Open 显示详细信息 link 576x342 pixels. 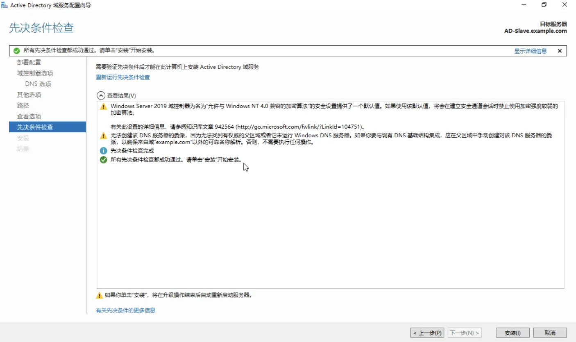(x=530, y=51)
